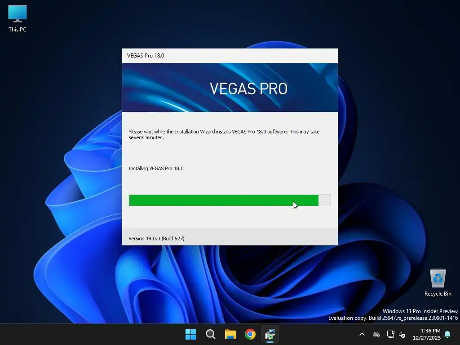Viewport: 460px width, 345px height.
Task: Click the VEGAS PRO banner image
Action: coord(230,88)
